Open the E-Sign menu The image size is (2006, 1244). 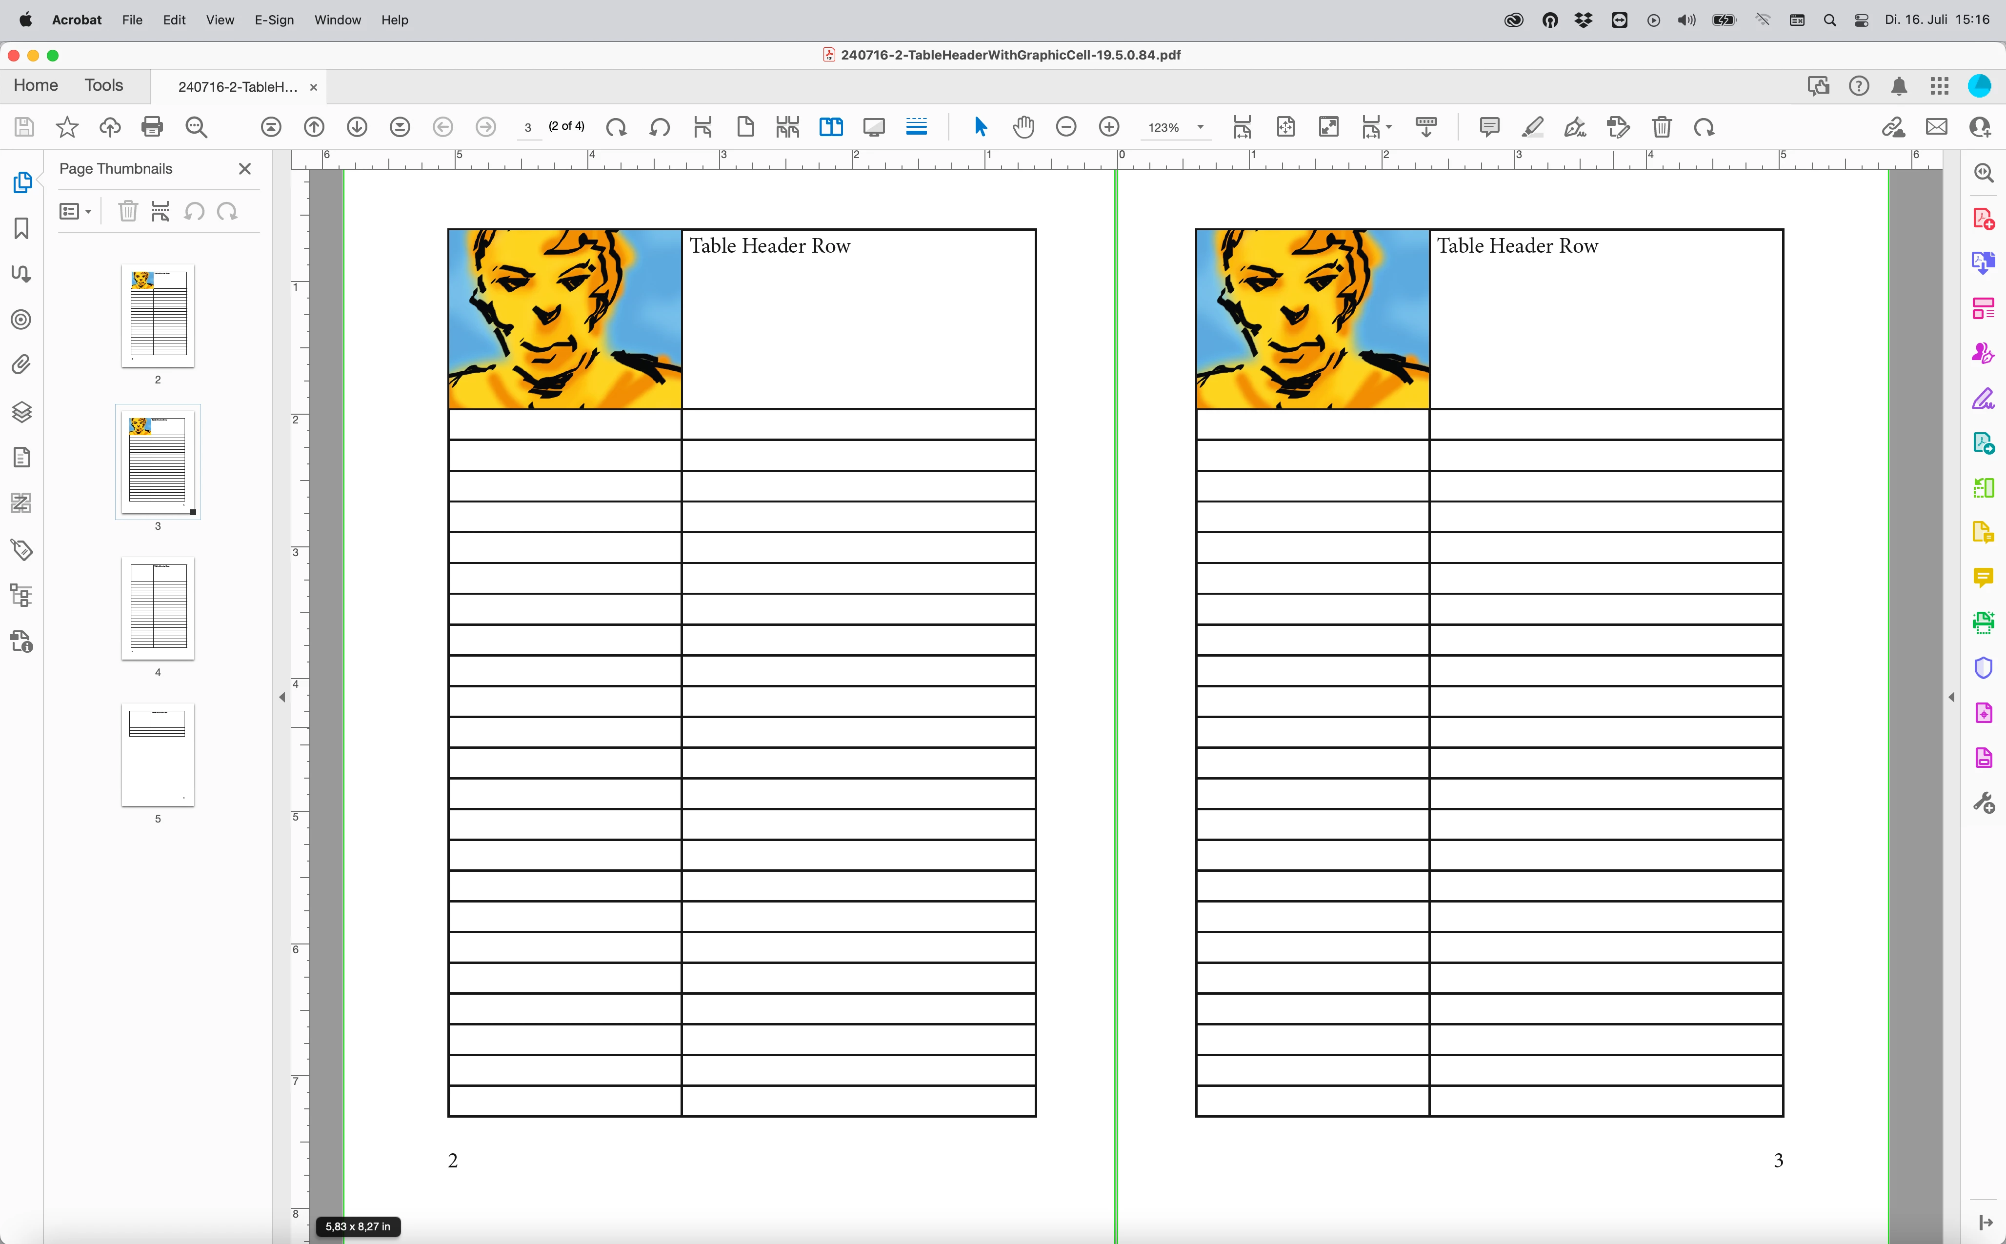click(273, 20)
